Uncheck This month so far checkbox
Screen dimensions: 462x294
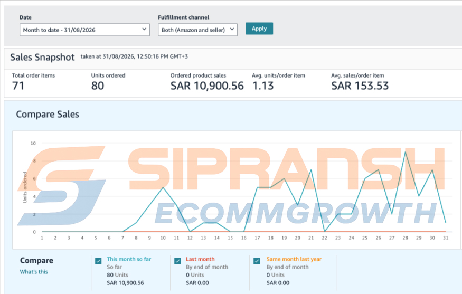point(98,261)
